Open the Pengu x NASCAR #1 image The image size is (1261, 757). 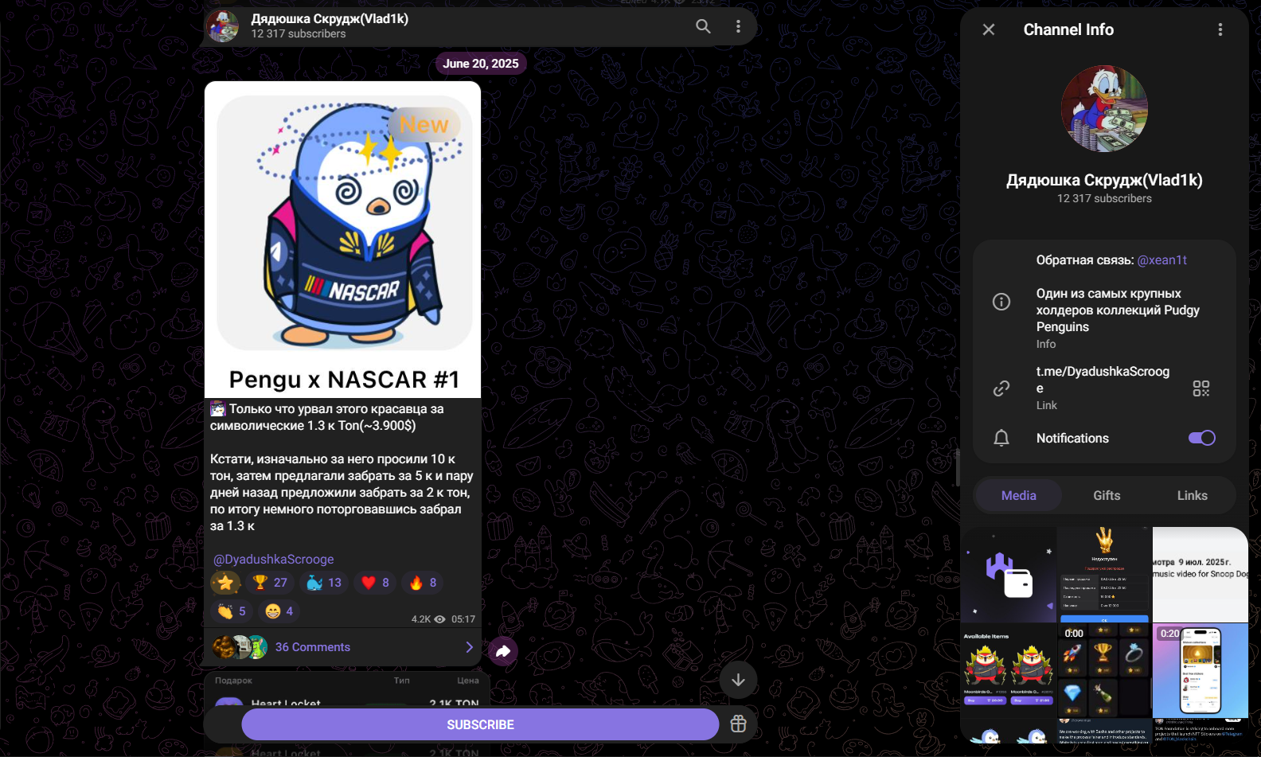coord(343,240)
